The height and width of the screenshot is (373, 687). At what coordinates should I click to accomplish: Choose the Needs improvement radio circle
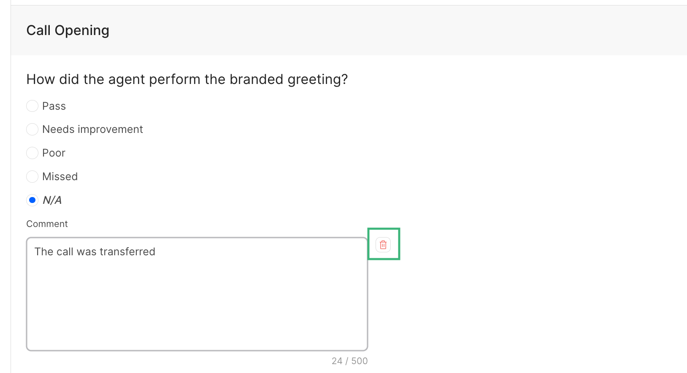32,129
